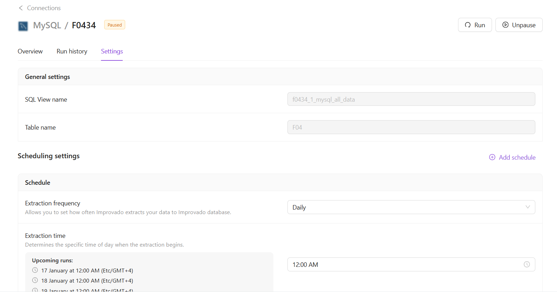Click the plus circle icon beside Add schedule
The height and width of the screenshot is (292, 557).
[x=492, y=157]
